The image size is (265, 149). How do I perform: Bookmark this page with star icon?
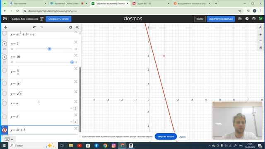[240, 11]
